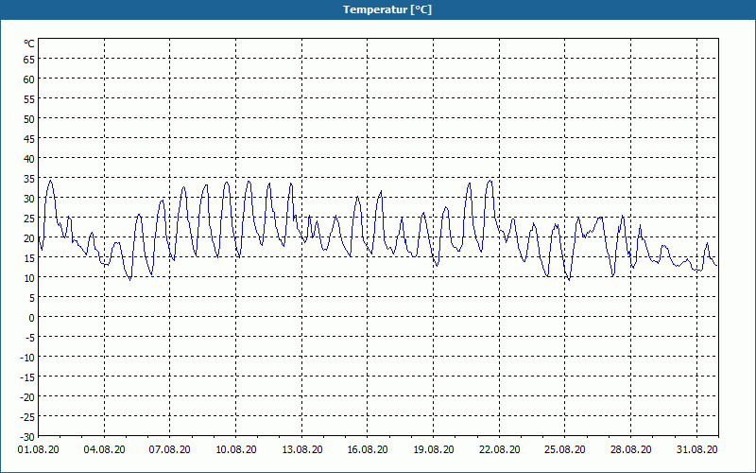
Task: Select the 15 value on the y-axis
Action: pyautogui.click(x=29, y=257)
